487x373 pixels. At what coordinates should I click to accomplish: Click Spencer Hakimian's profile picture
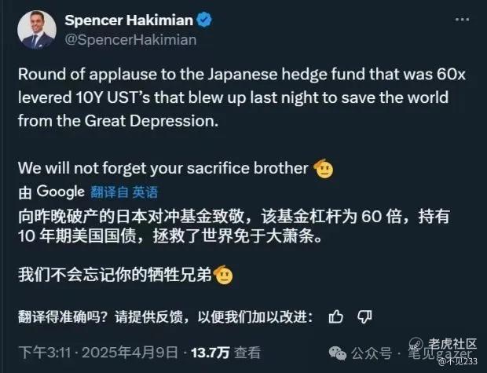[36, 29]
